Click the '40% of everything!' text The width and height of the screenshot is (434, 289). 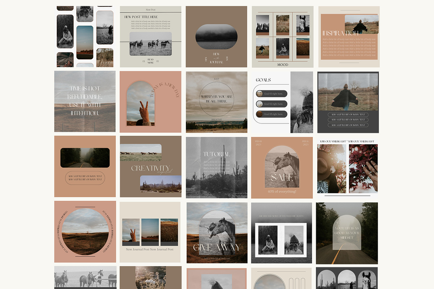pyautogui.click(x=282, y=191)
